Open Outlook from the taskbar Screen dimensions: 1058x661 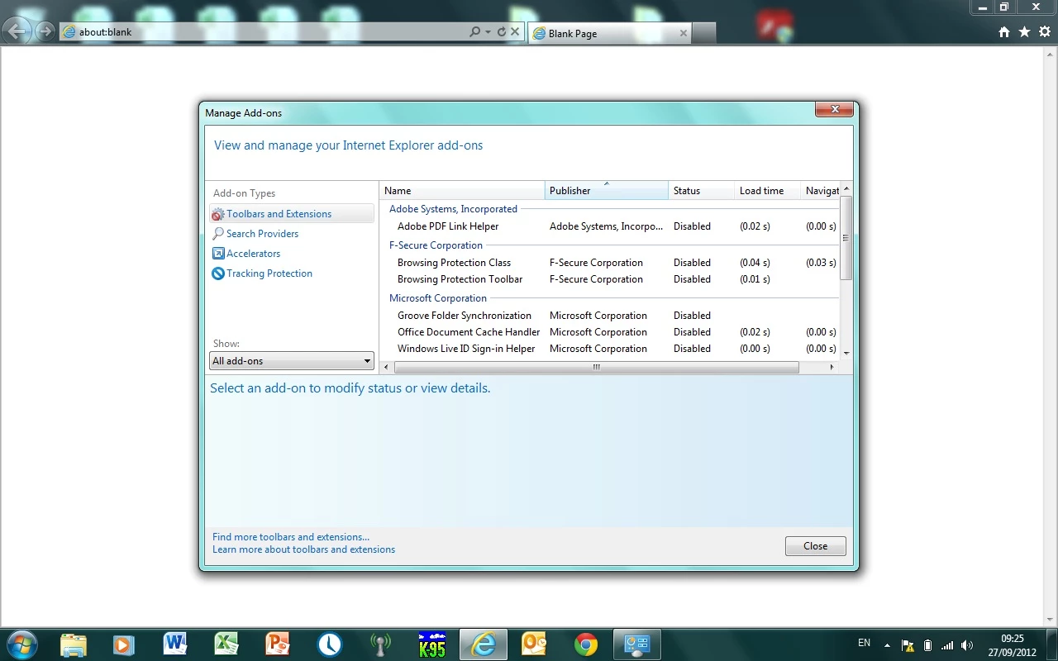(535, 644)
